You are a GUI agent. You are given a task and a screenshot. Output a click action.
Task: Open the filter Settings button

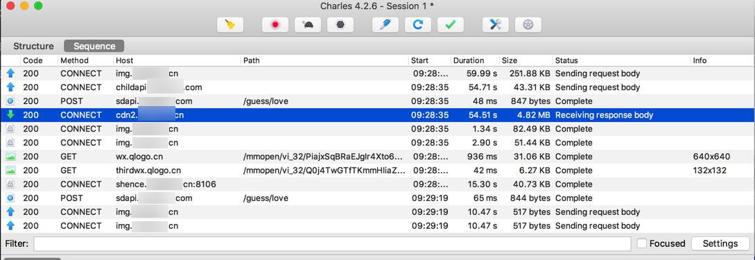pos(720,243)
